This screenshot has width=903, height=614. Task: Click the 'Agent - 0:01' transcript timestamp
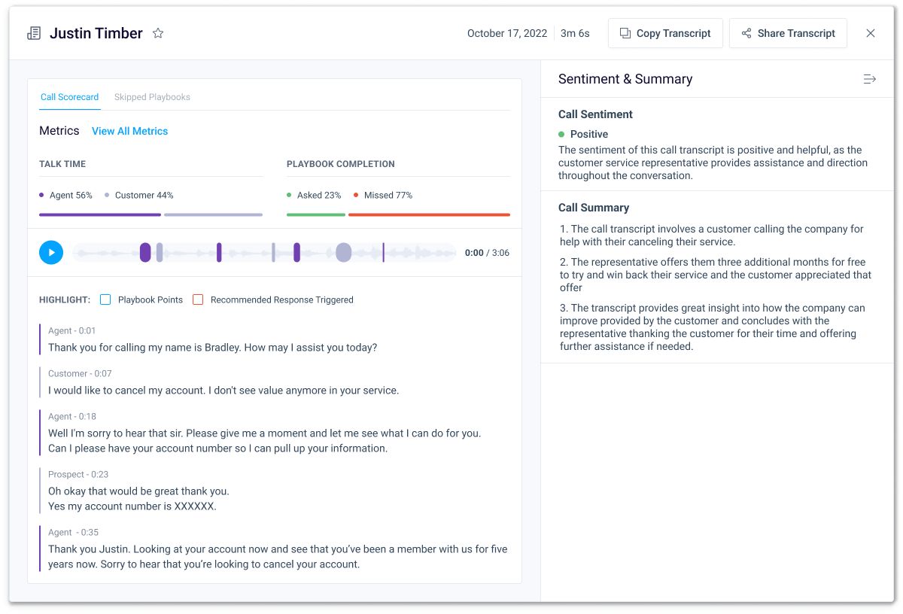72,331
